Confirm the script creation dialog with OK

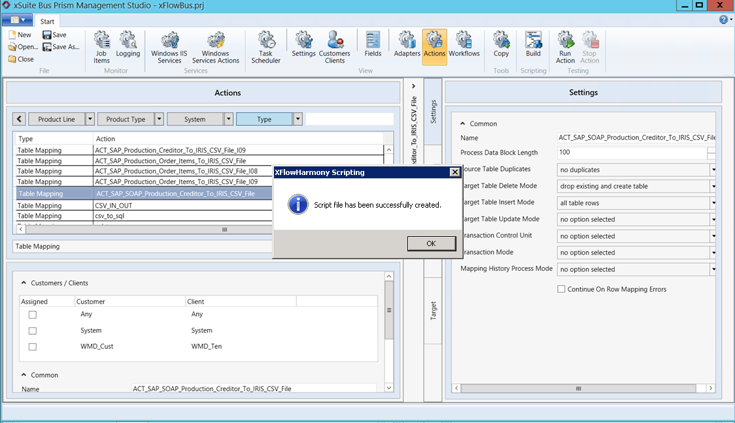pyautogui.click(x=432, y=243)
